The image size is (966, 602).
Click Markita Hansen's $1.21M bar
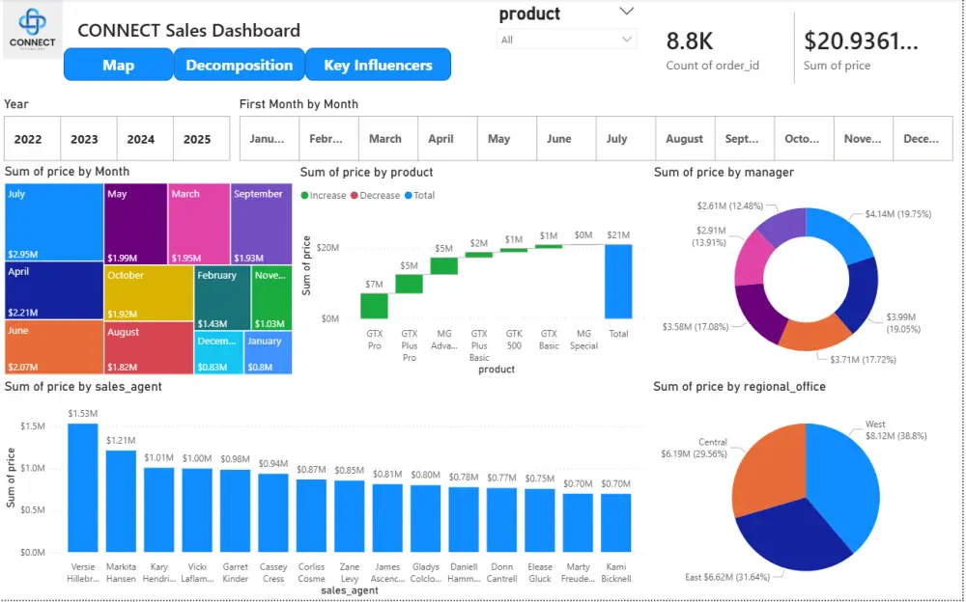[121, 501]
